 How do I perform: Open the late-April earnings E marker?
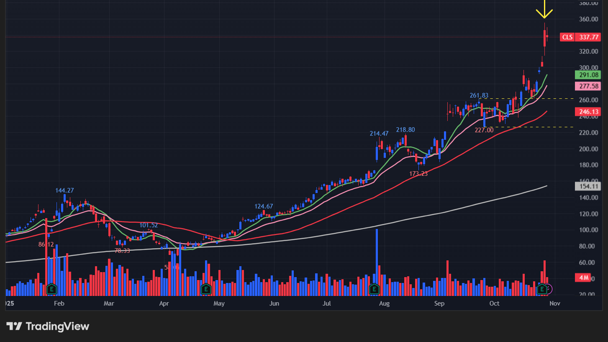point(205,288)
